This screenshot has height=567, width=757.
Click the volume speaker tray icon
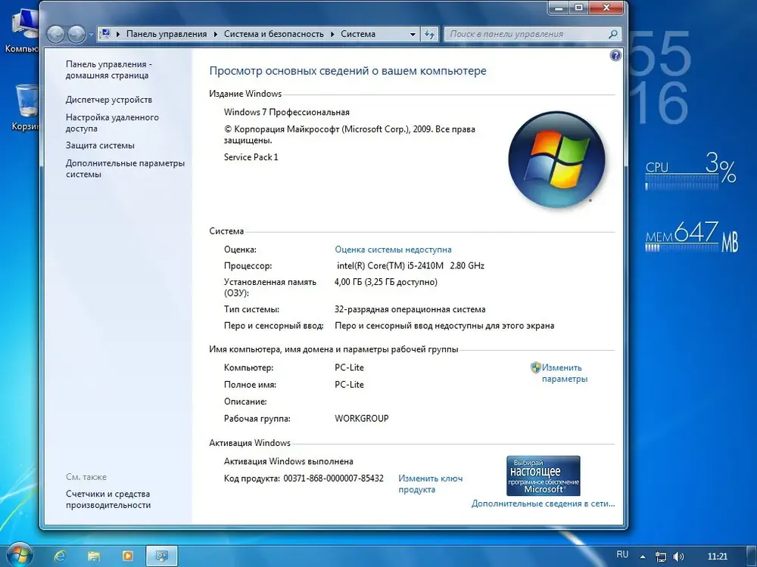pyautogui.click(x=678, y=556)
